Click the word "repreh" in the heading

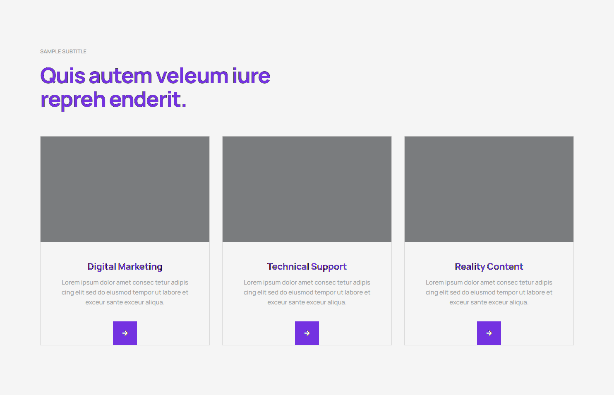tap(73, 100)
